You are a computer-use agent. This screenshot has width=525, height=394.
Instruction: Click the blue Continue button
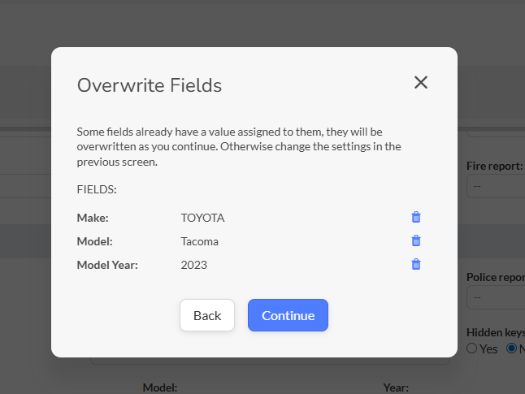click(x=288, y=315)
